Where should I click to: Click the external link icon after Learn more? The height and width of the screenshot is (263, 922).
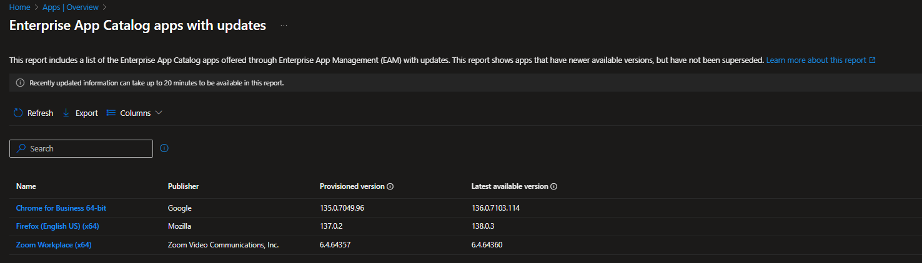[873, 60]
